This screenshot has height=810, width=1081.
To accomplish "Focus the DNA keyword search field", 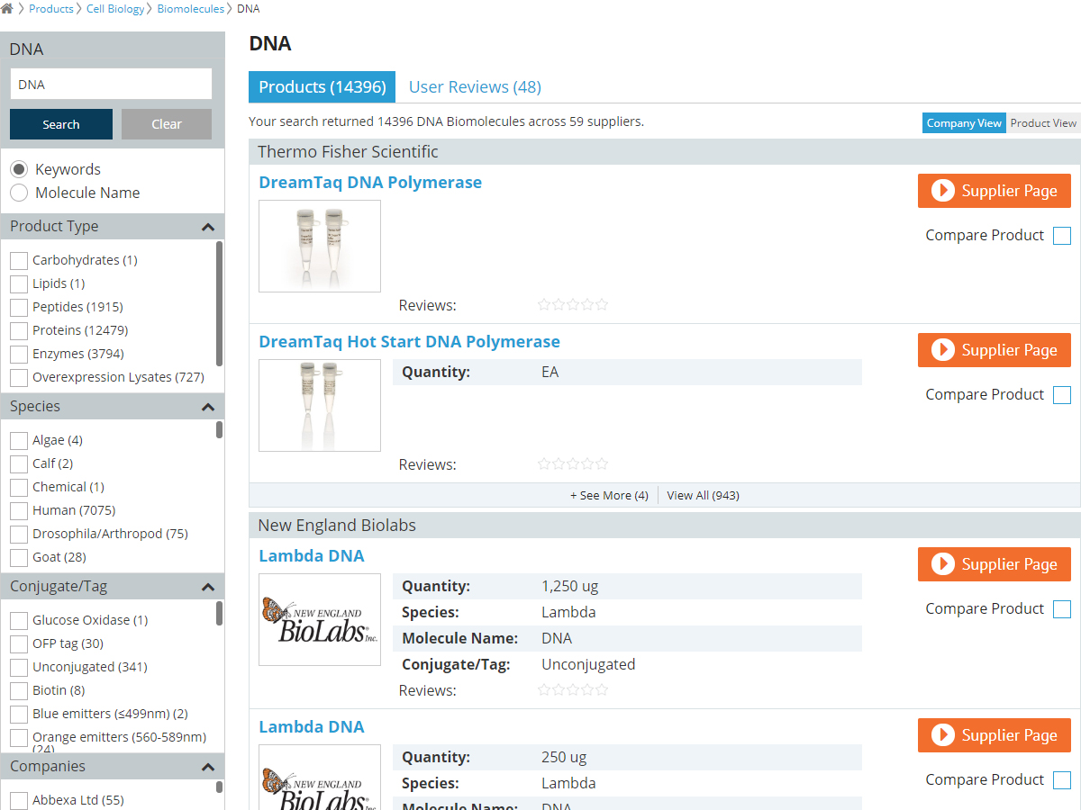I will (x=111, y=85).
